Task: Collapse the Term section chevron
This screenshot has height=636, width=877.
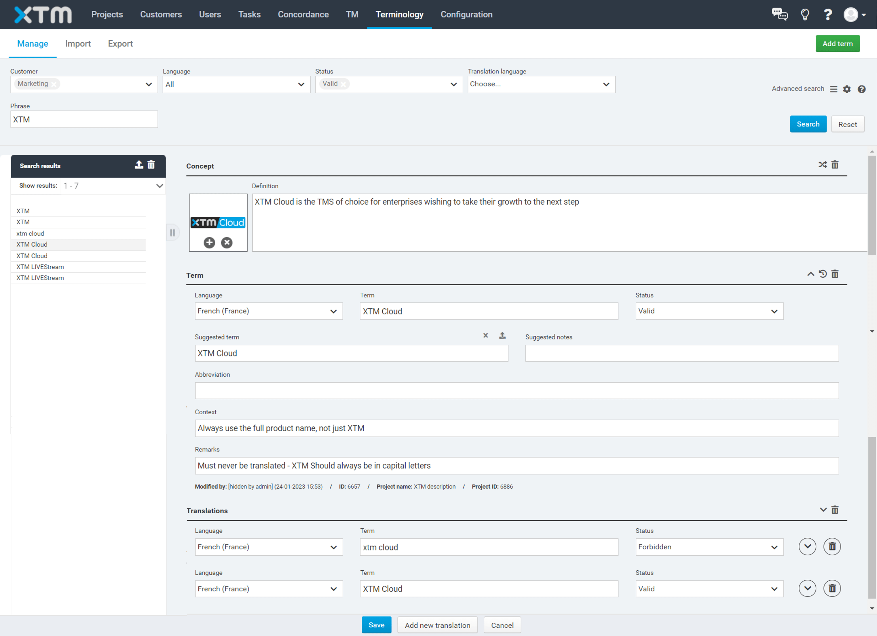Action: [x=810, y=274]
